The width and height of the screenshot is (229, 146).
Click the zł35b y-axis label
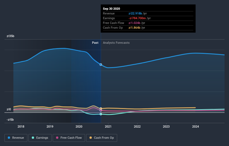(11, 36)
